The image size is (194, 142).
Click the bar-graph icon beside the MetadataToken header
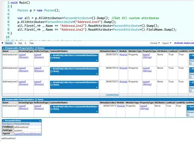click(117, 51)
